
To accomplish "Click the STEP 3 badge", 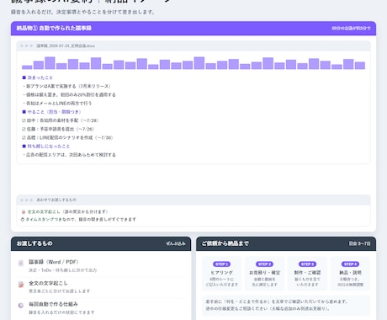I will [x=307, y=264].
